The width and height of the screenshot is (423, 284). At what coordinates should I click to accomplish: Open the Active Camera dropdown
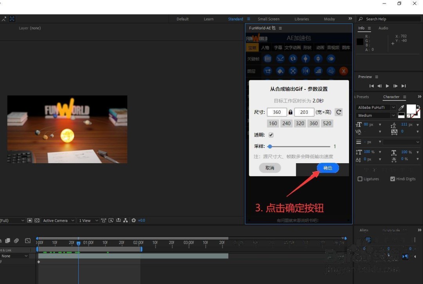point(58,220)
